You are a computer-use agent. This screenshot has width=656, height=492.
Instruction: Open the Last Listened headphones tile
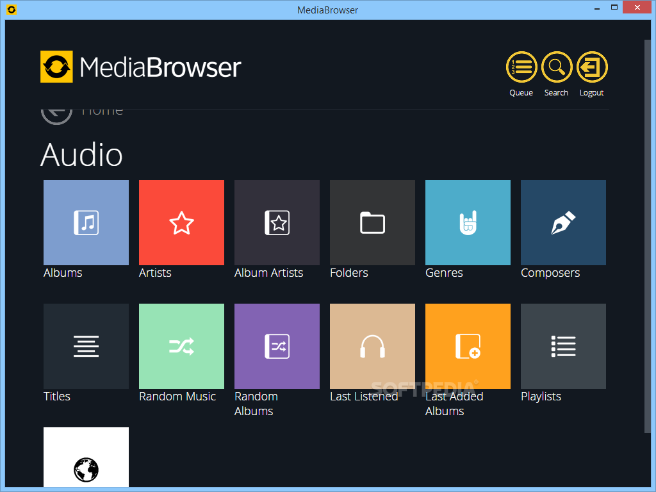[372, 346]
